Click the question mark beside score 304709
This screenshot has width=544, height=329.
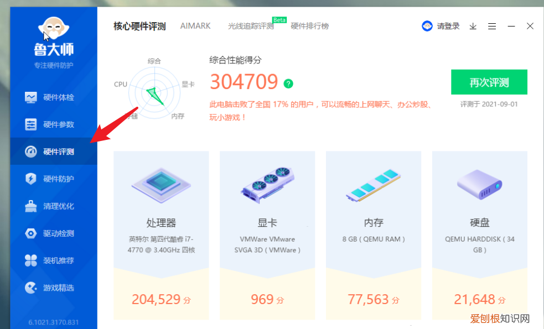tap(287, 83)
